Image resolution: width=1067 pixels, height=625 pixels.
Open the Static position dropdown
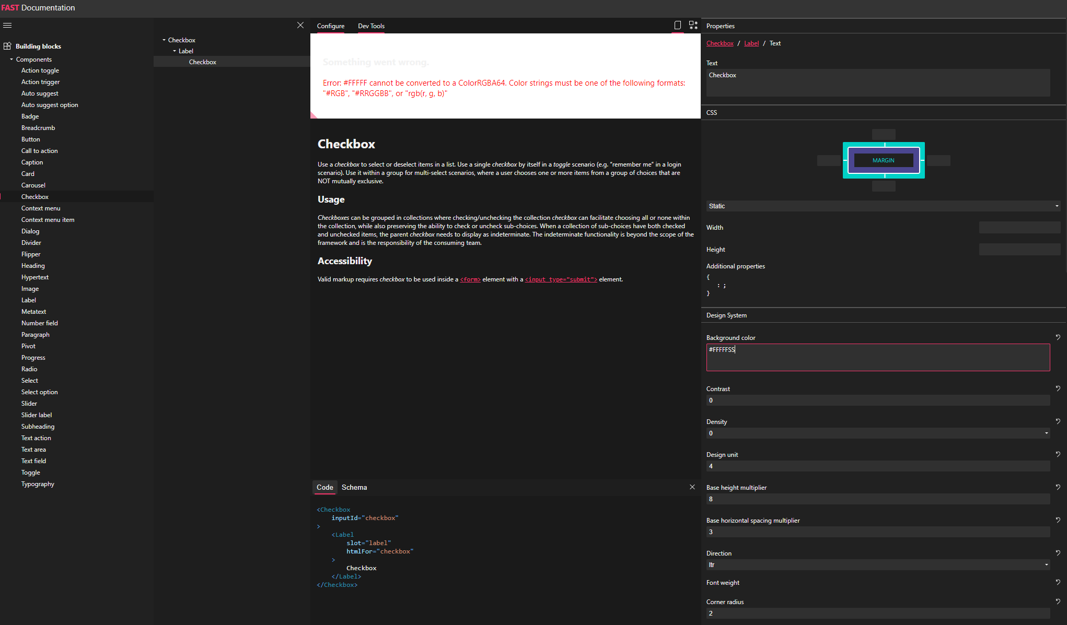(883, 206)
